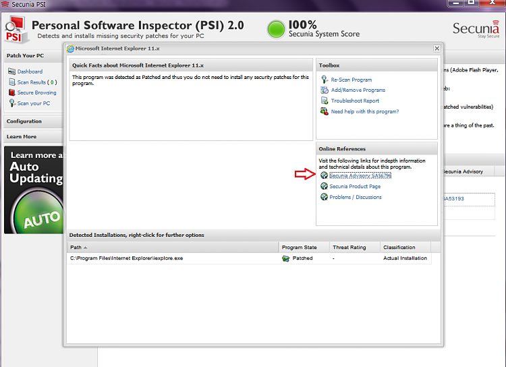
Task: Click the Troubleshoot Report icon
Action: coord(325,101)
